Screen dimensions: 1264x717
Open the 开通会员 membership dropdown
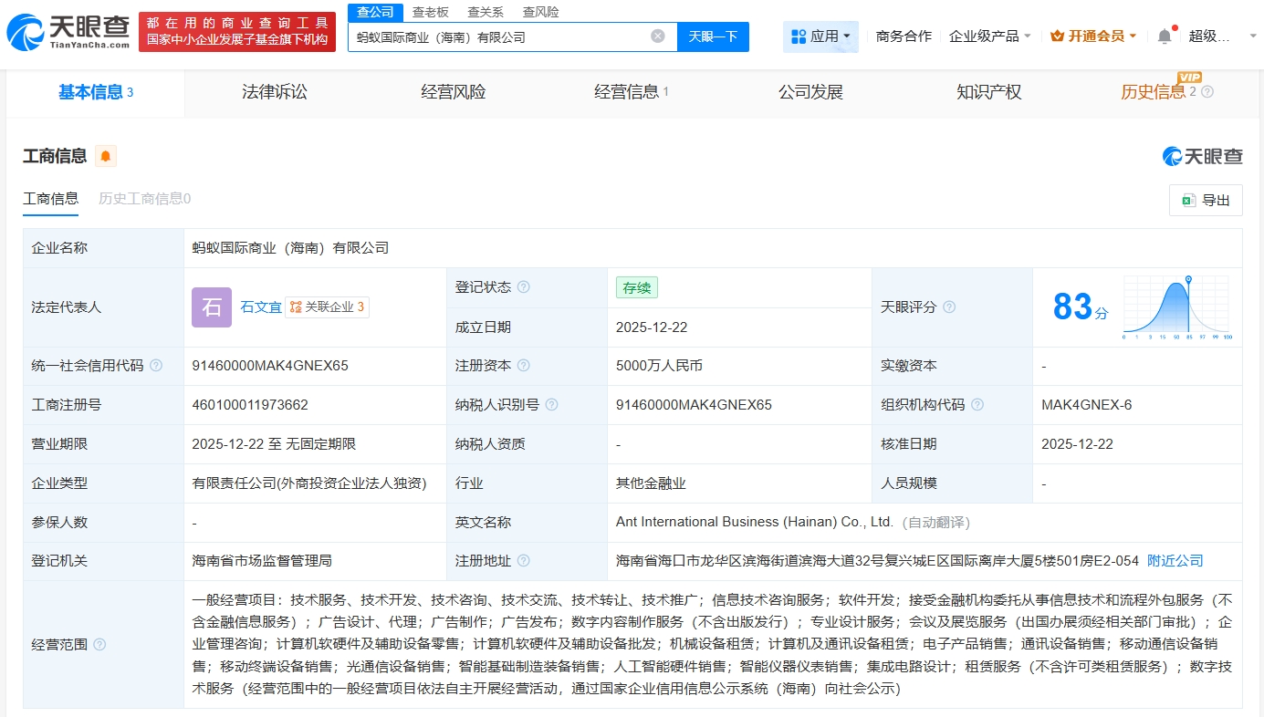tap(1093, 36)
